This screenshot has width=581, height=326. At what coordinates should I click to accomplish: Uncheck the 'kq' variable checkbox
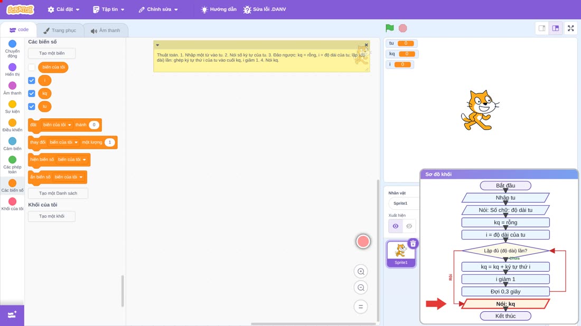click(32, 93)
